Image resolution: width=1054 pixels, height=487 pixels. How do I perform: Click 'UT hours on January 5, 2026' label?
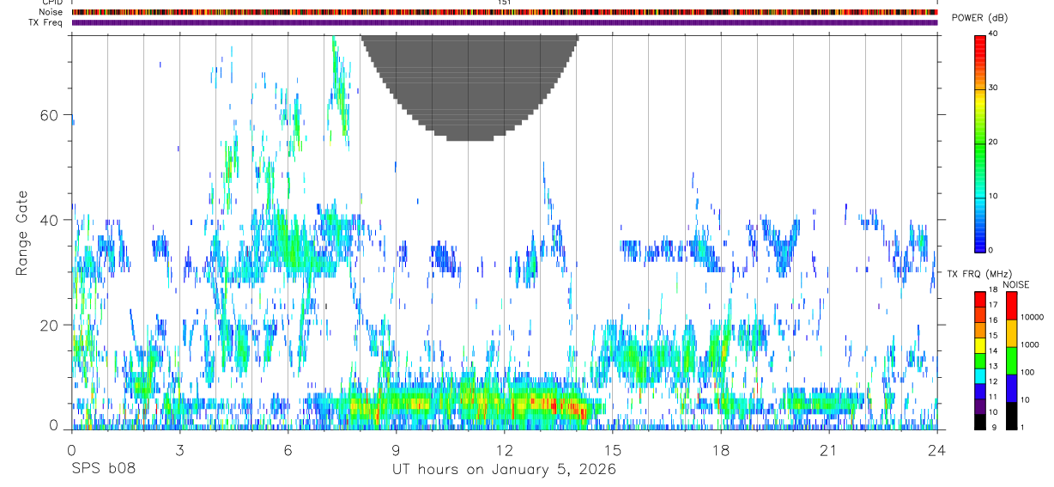click(505, 470)
